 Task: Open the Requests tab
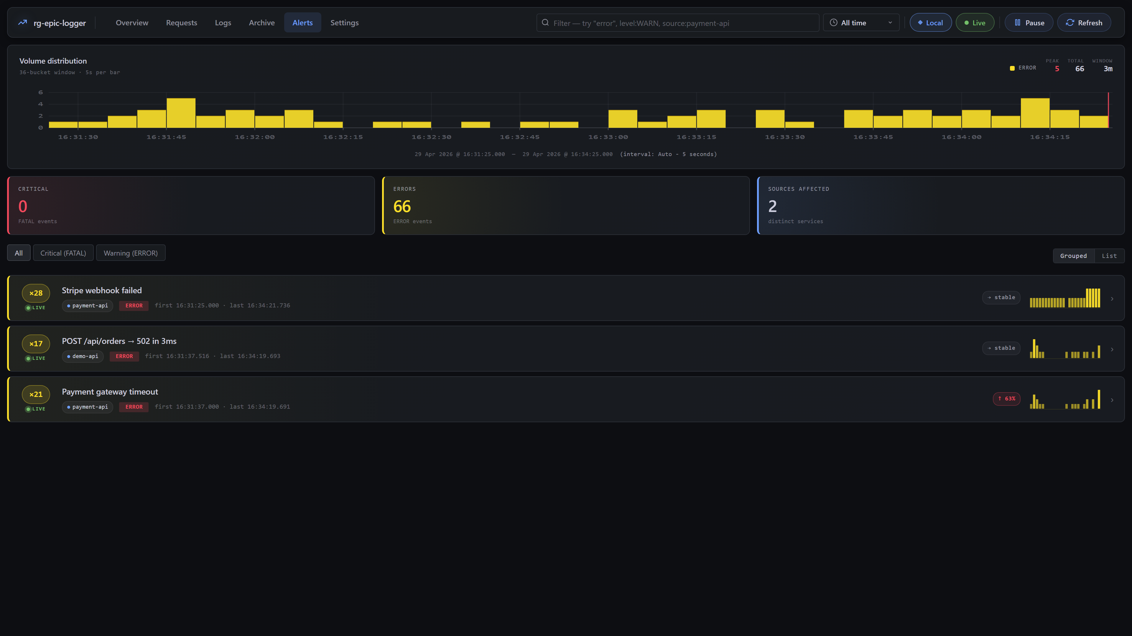point(182,22)
